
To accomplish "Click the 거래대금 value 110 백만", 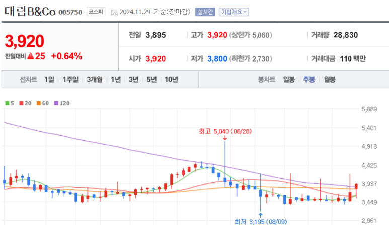I will [x=353, y=59].
